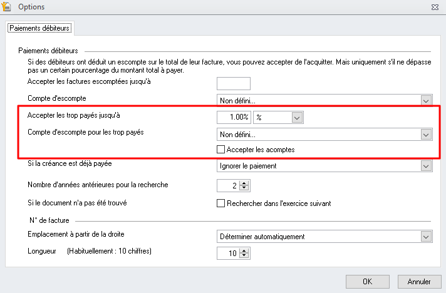
Task: Close the Options dialog window
Action: point(435,7)
